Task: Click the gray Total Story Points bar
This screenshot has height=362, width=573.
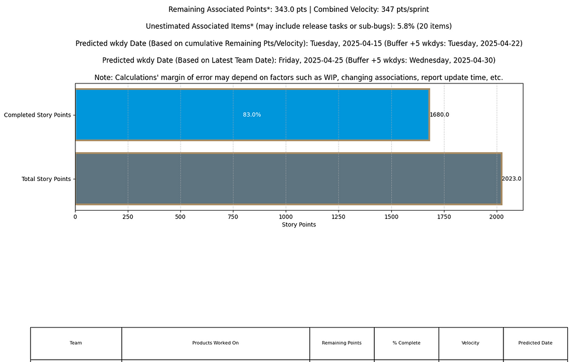Action: click(x=289, y=179)
